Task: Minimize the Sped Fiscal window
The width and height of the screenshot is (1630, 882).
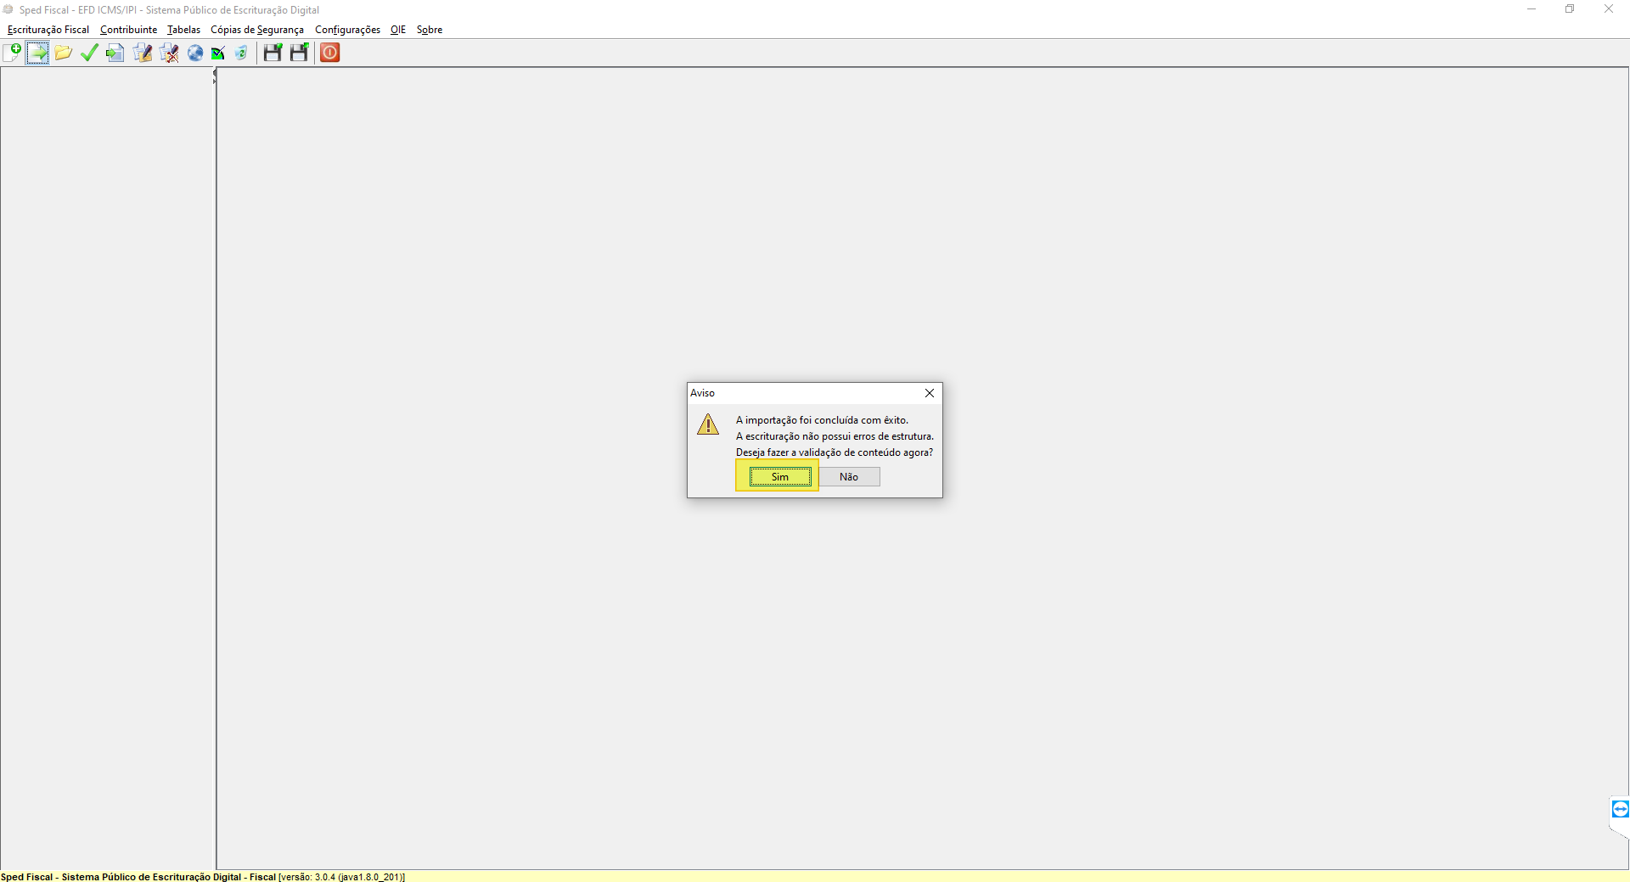Action: click(1532, 9)
